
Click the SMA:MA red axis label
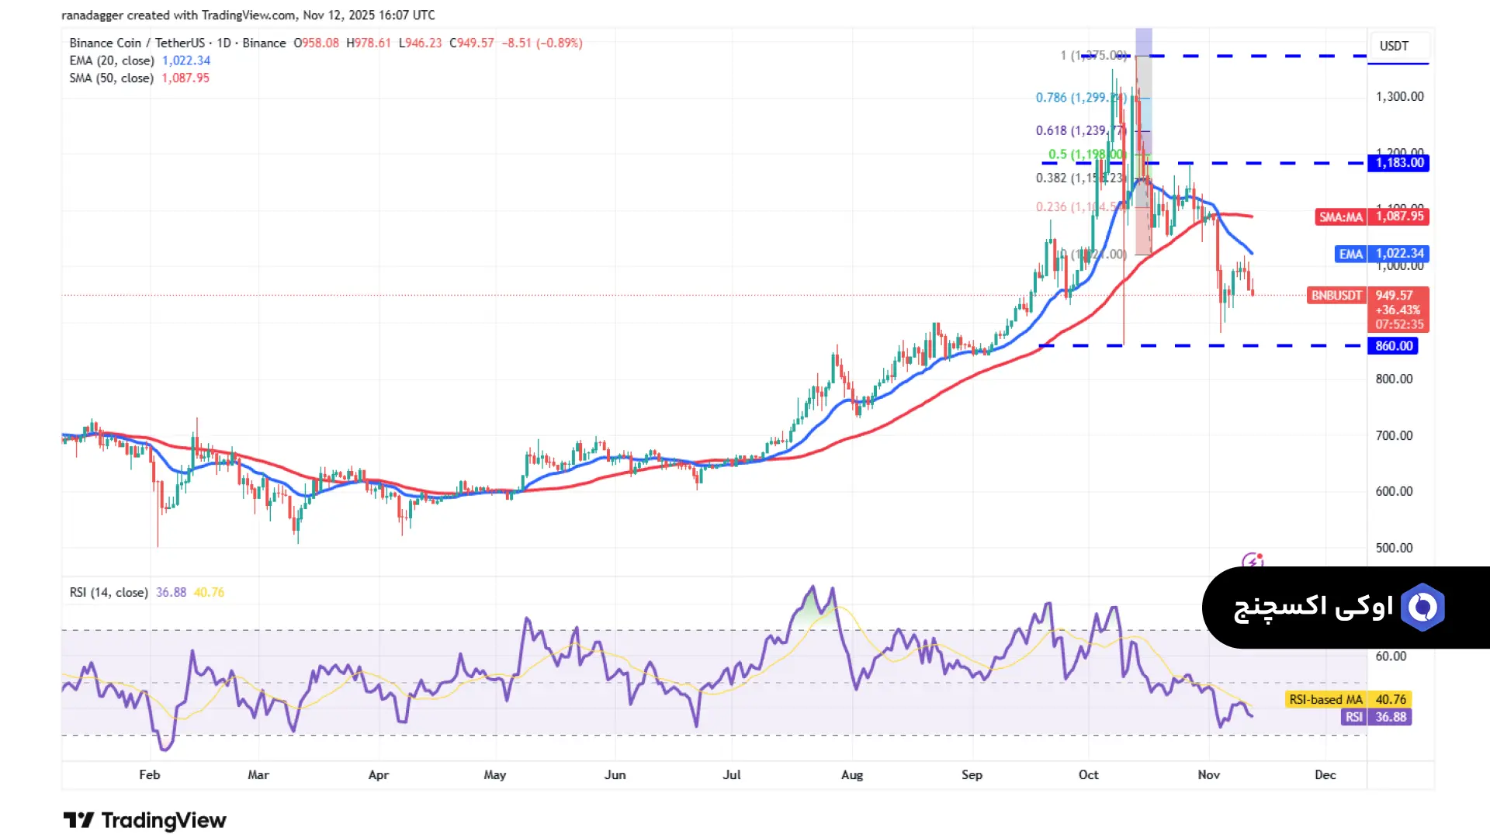point(1340,216)
